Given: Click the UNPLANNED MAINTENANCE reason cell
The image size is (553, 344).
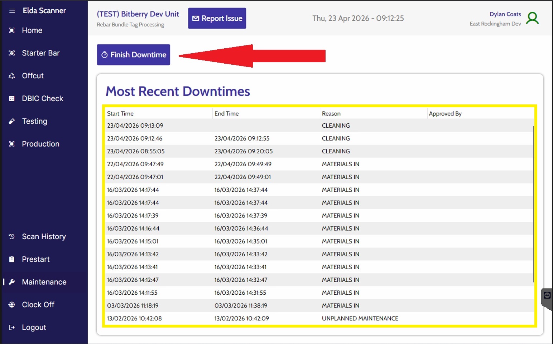Looking at the screenshot, I should (x=360, y=319).
